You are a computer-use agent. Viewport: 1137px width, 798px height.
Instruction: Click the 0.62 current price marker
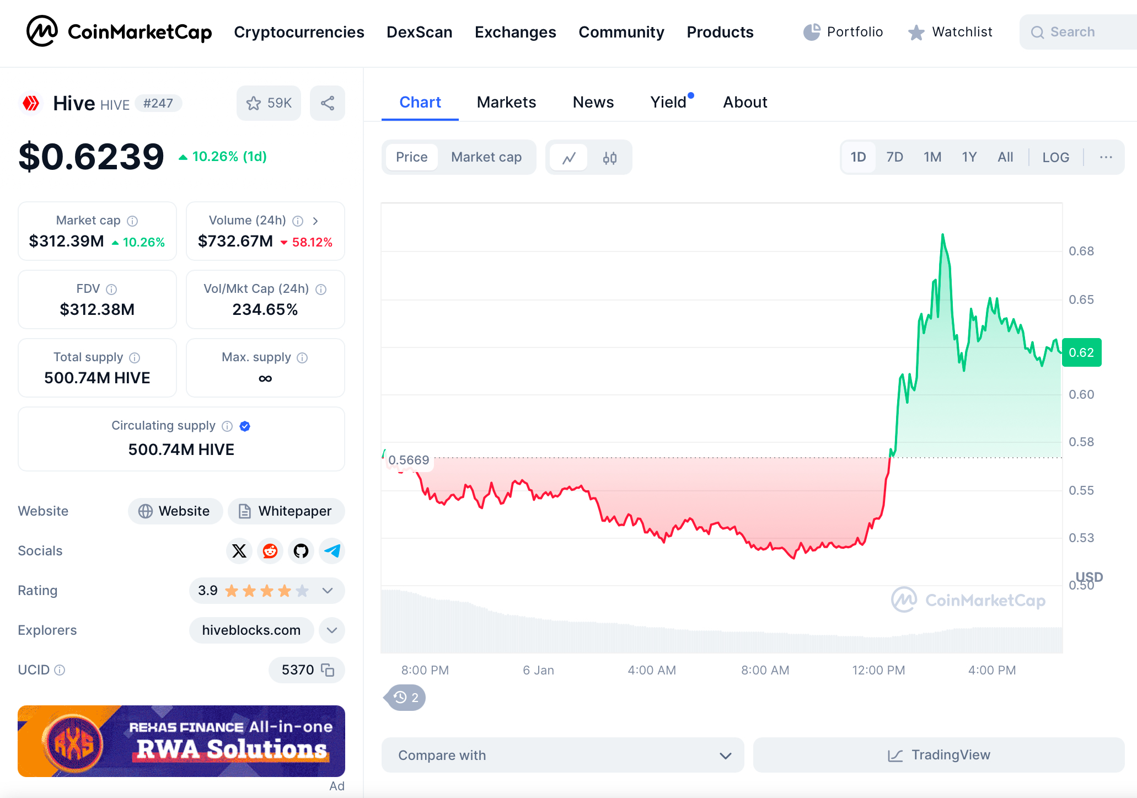tap(1081, 352)
